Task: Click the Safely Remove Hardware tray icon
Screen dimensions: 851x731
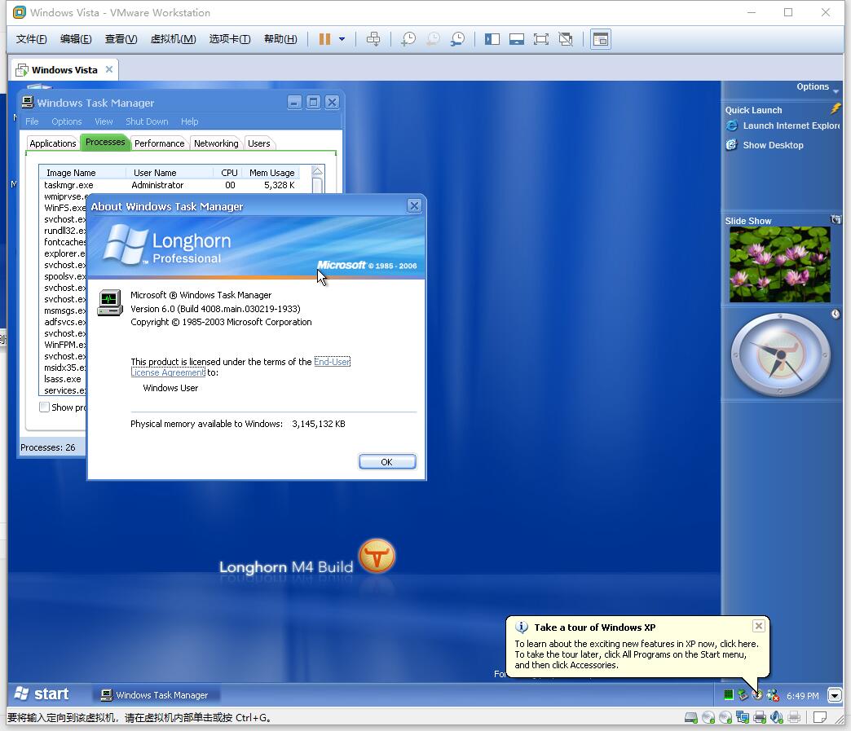Action: tap(743, 695)
